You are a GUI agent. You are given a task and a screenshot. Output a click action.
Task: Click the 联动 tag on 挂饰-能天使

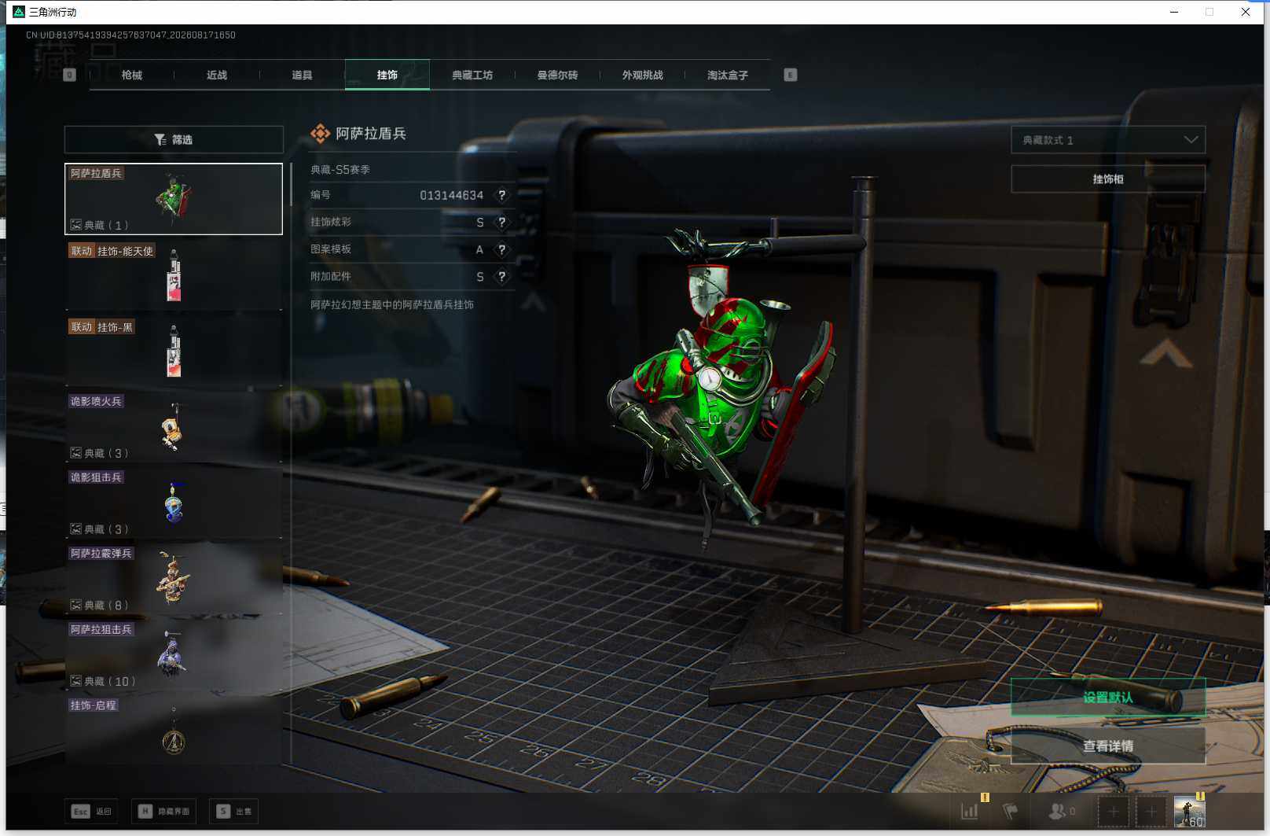click(x=82, y=251)
